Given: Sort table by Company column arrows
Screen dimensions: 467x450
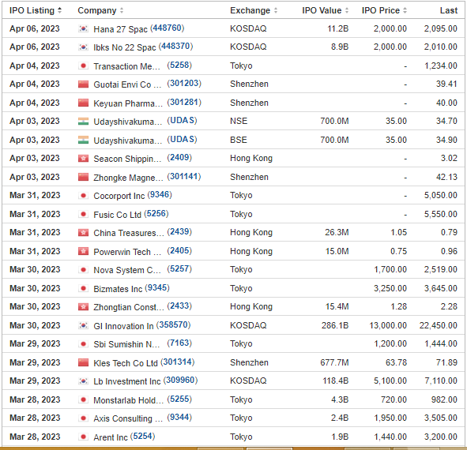Looking at the screenshot, I should tap(122, 10).
